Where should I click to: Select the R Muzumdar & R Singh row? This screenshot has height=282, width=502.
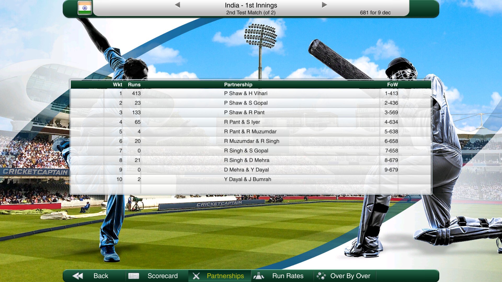(x=251, y=141)
